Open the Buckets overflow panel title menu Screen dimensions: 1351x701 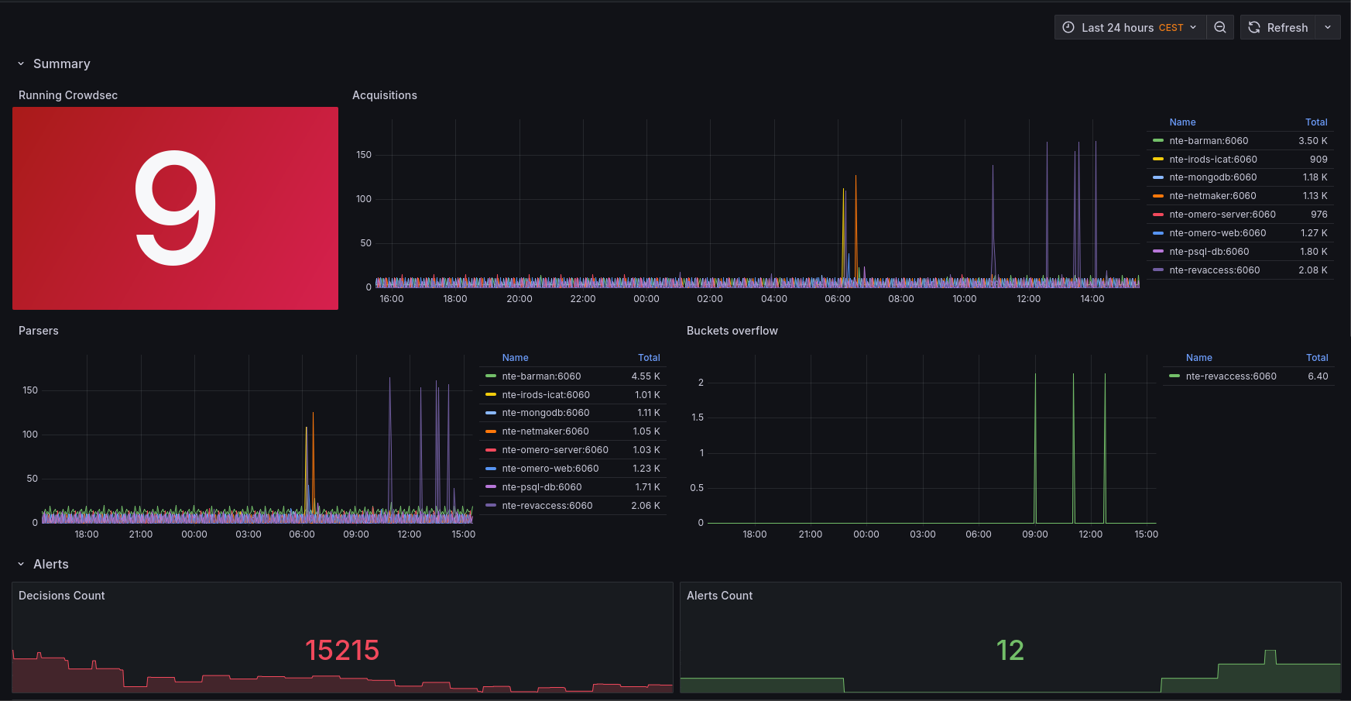(732, 331)
